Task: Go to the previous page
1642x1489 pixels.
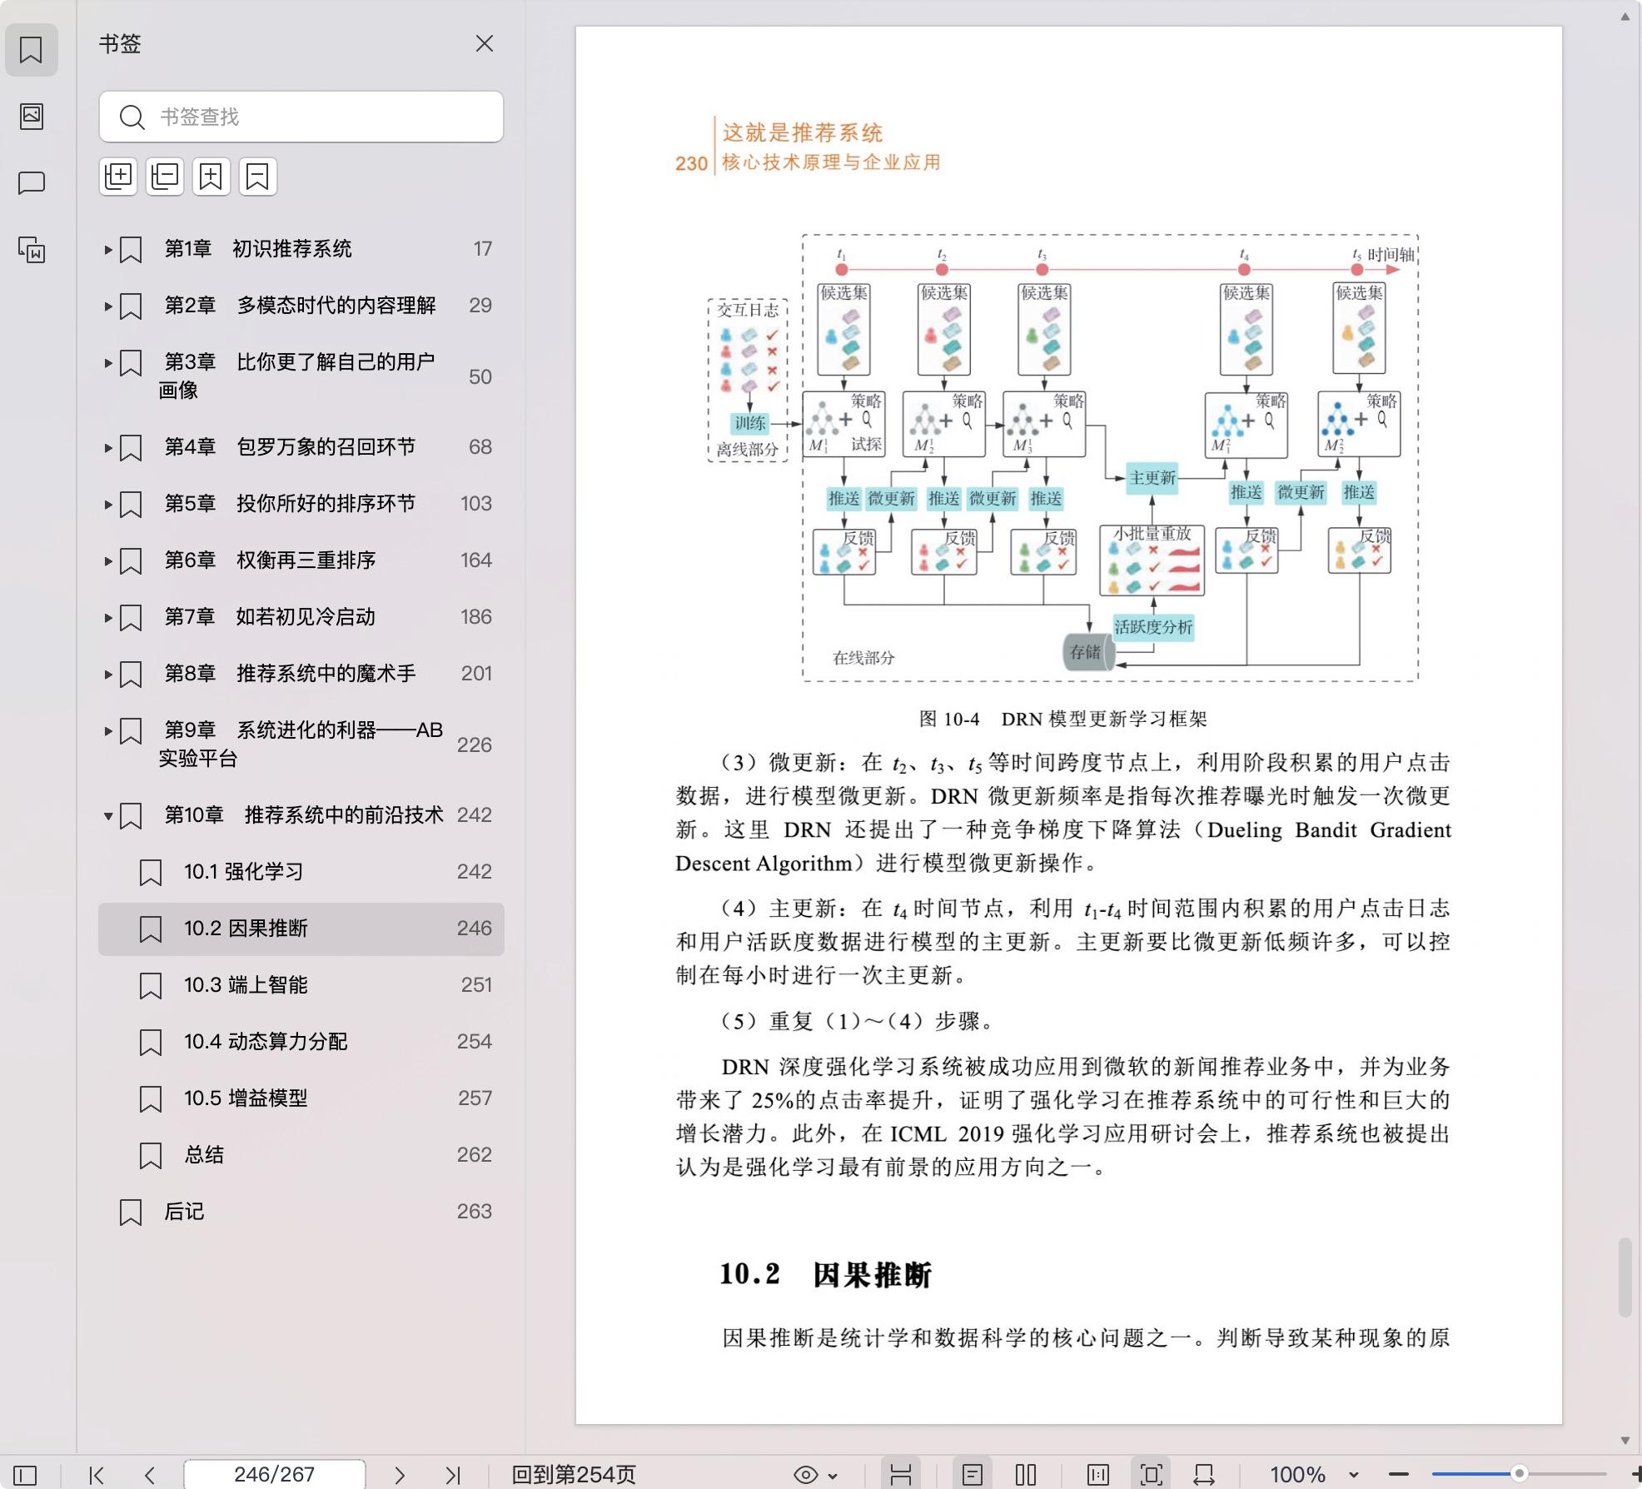Action: [150, 1475]
